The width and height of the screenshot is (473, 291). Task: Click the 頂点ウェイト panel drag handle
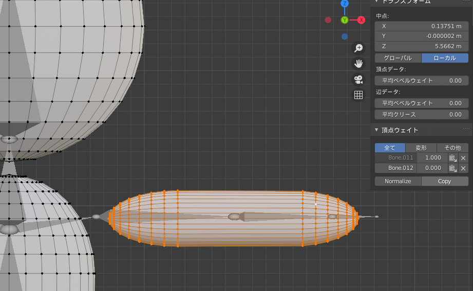click(x=466, y=130)
